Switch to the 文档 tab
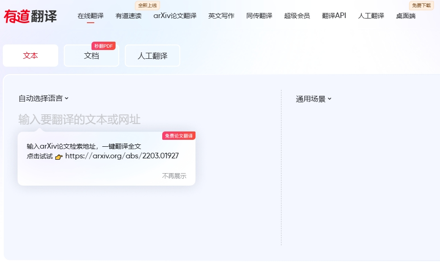Viewport: 440px width, 275px height. coord(92,56)
